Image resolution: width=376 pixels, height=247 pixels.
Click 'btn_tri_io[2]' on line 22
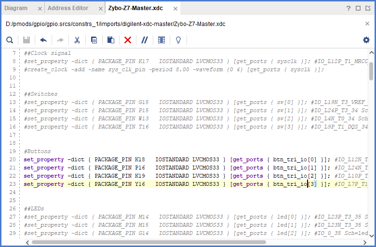click(x=295, y=176)
